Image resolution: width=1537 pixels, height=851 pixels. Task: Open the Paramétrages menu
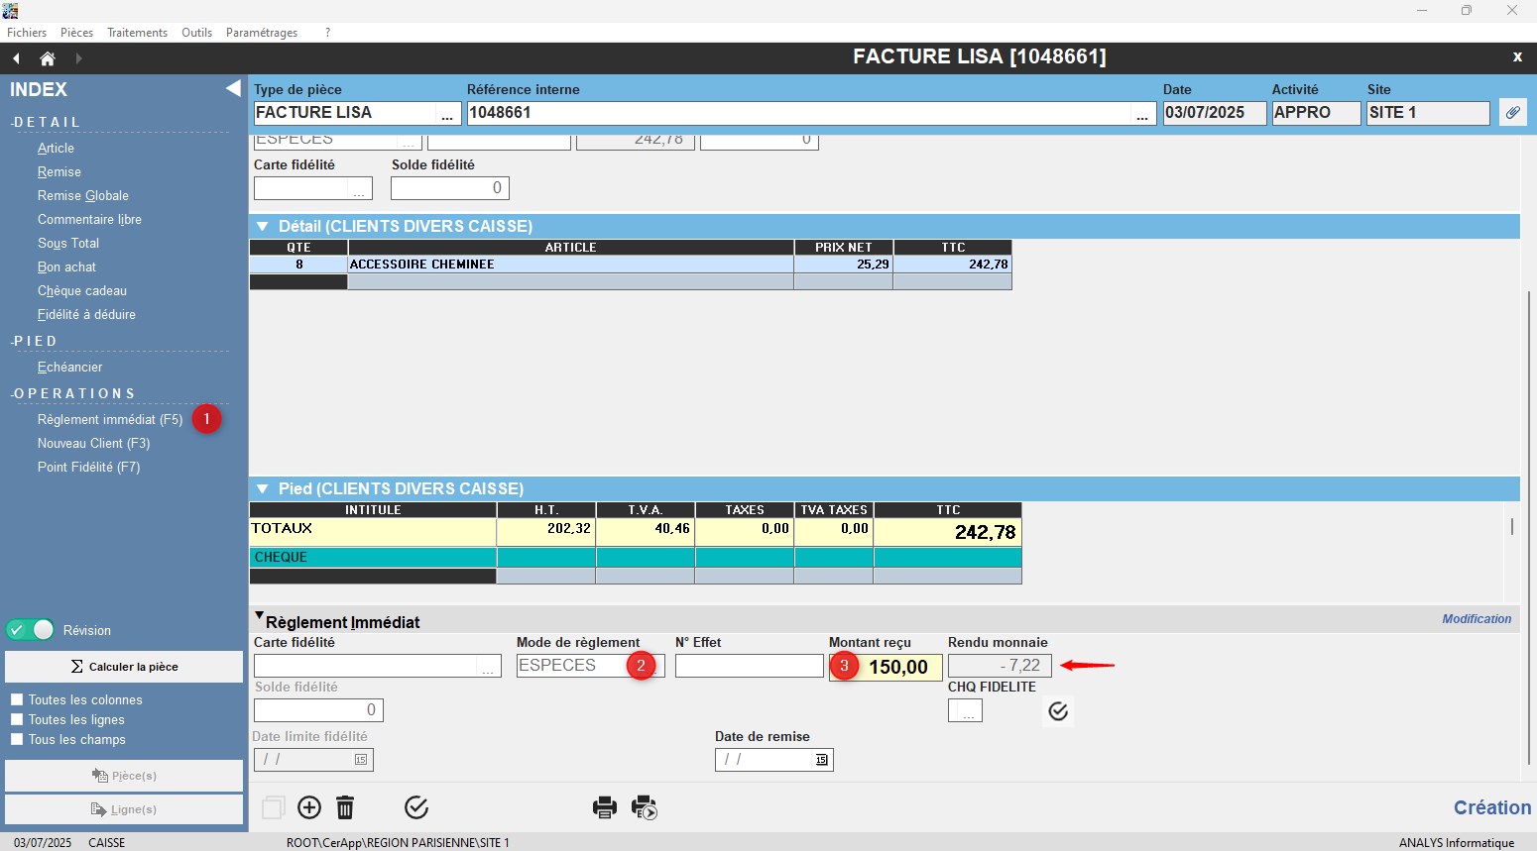pos(262,33)
